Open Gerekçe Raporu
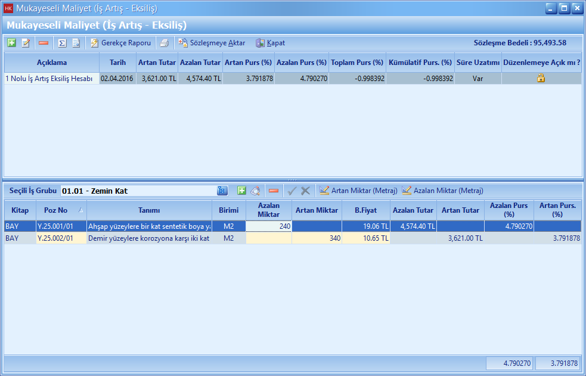This screenshot has height=376, width=586. pyautogui.click(x=121, y=43)
